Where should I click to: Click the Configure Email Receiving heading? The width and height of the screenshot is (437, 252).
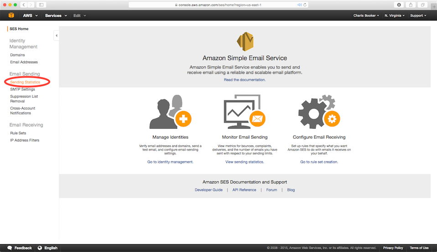(x=319, y=137)
